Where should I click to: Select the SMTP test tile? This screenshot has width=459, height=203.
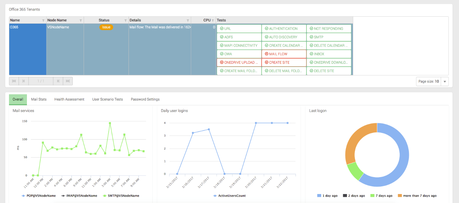coord(329,37)
